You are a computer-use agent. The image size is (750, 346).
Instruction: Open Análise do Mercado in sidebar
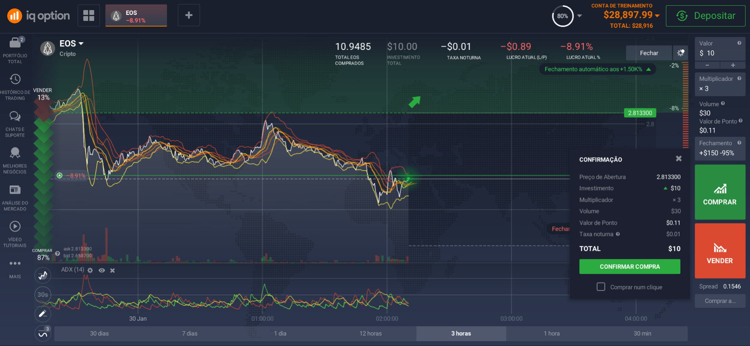click(15, 198)
